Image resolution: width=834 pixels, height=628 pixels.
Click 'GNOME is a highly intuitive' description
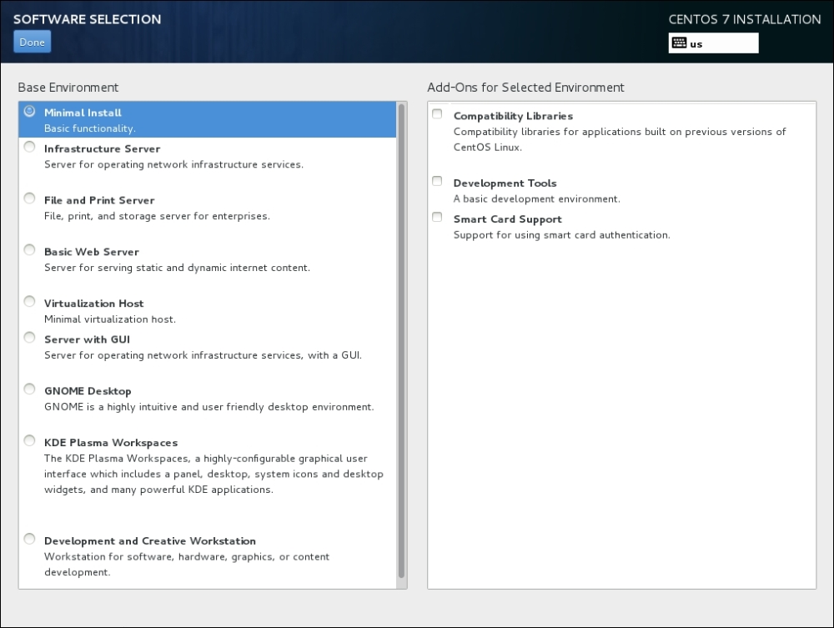point(209,407)
